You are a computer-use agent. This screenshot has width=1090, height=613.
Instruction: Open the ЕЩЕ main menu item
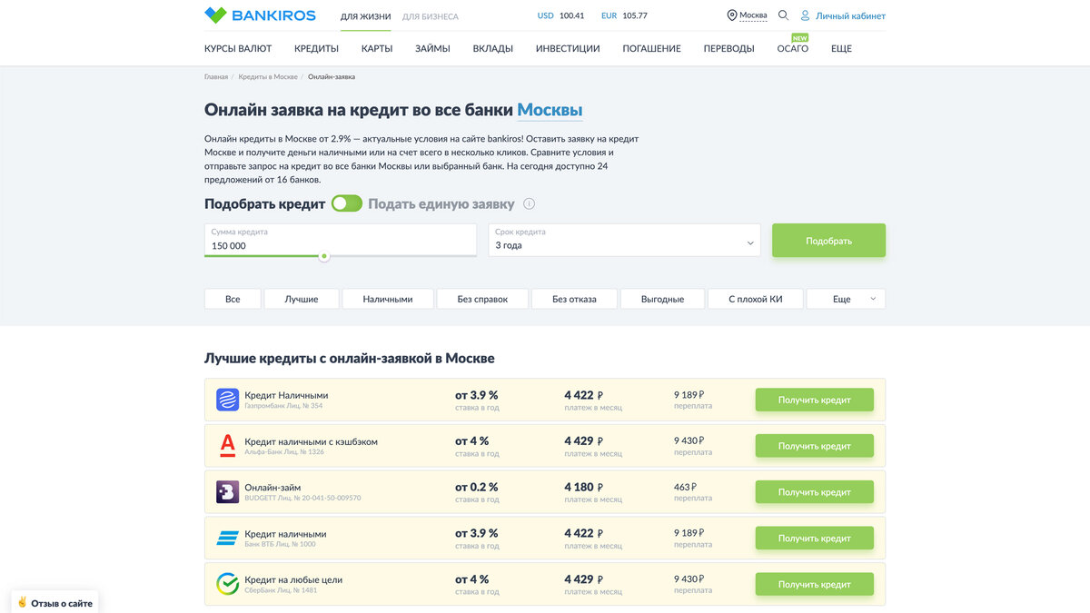coord(841,49)
